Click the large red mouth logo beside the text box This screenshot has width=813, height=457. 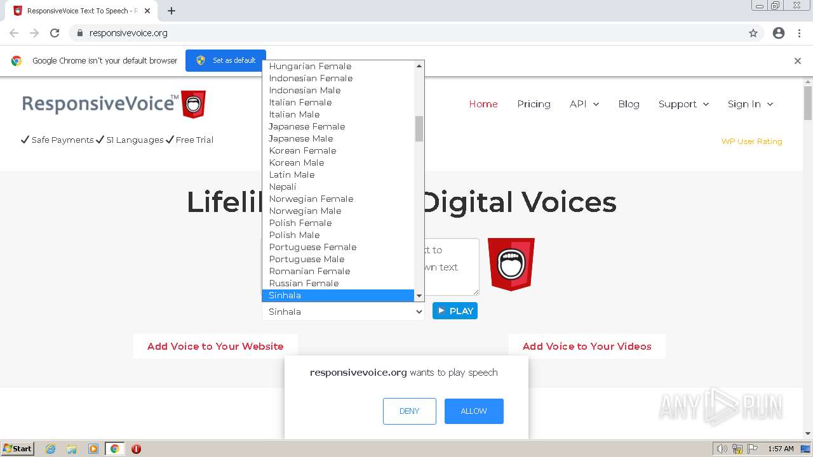pos(511,264)
